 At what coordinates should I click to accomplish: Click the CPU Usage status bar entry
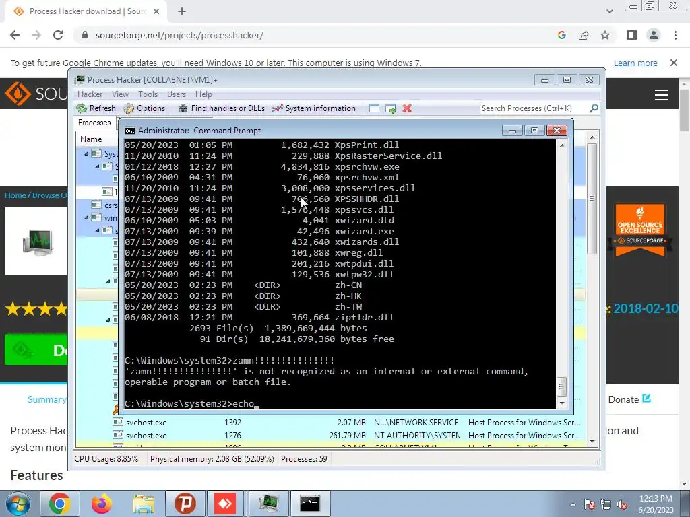click(106, 459)
